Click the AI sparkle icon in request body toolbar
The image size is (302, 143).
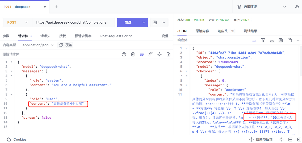click(x=160, y=54)
